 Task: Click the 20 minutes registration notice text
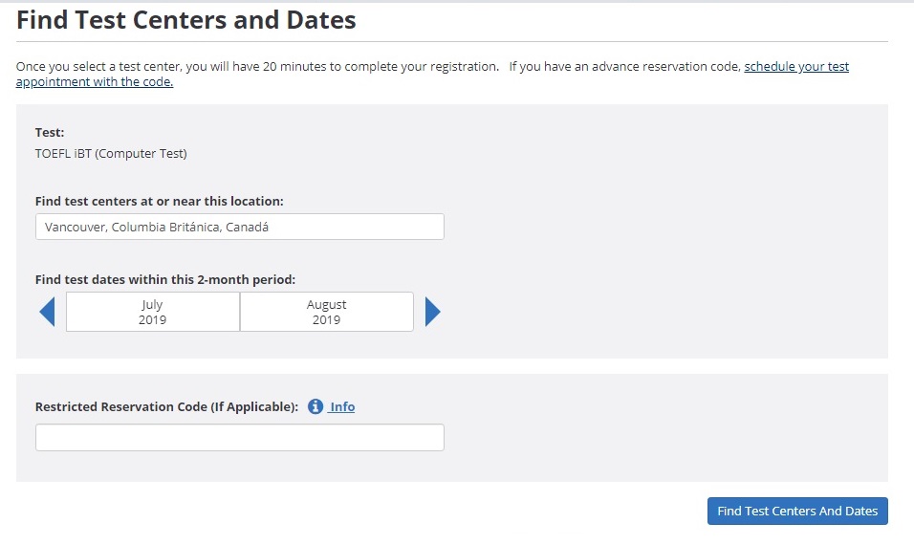tap(257, 67)
